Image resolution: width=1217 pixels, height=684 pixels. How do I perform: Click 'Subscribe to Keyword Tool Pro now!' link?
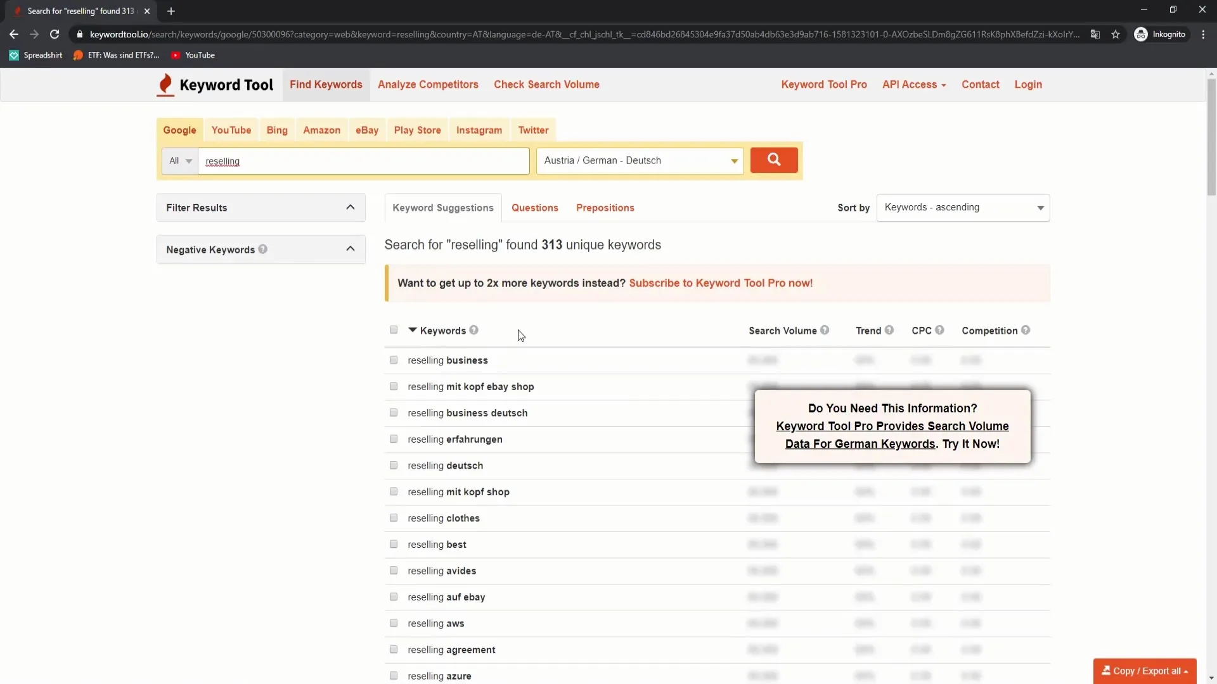click(721, 283)
